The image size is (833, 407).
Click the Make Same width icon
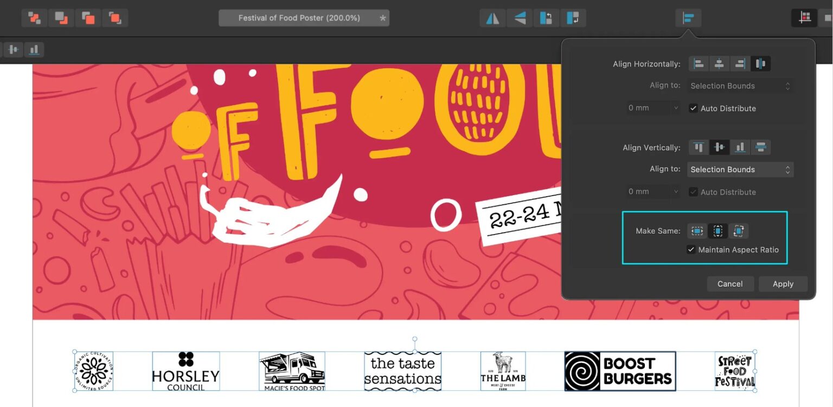[x=697, y=231]
